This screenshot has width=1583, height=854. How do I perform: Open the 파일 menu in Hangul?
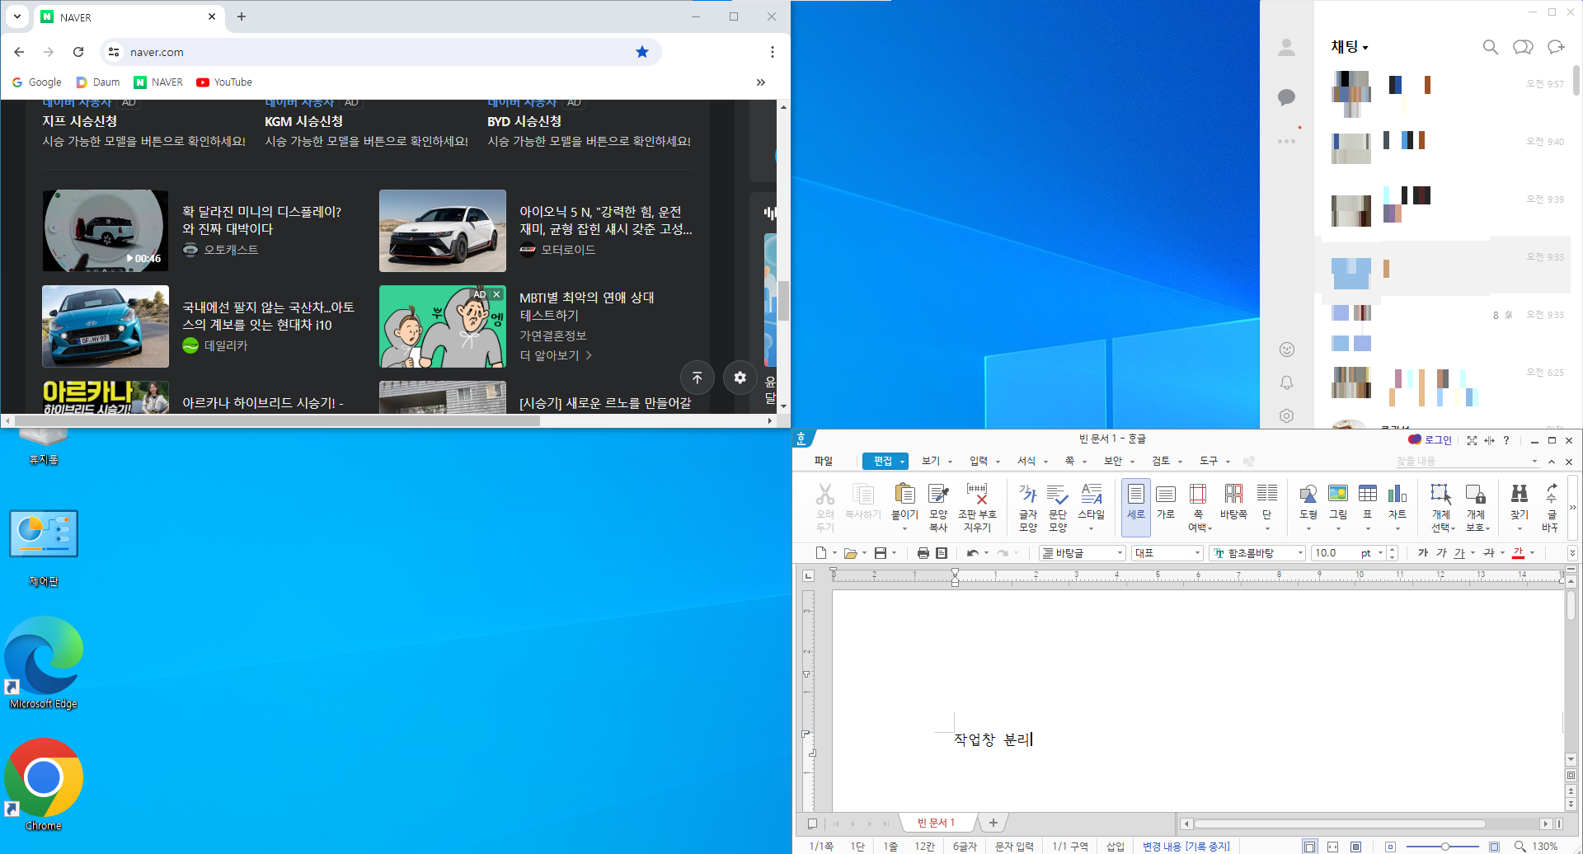[823, 461]
